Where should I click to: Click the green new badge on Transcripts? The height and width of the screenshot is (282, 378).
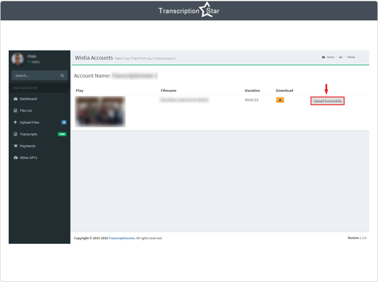click(62, 134)
